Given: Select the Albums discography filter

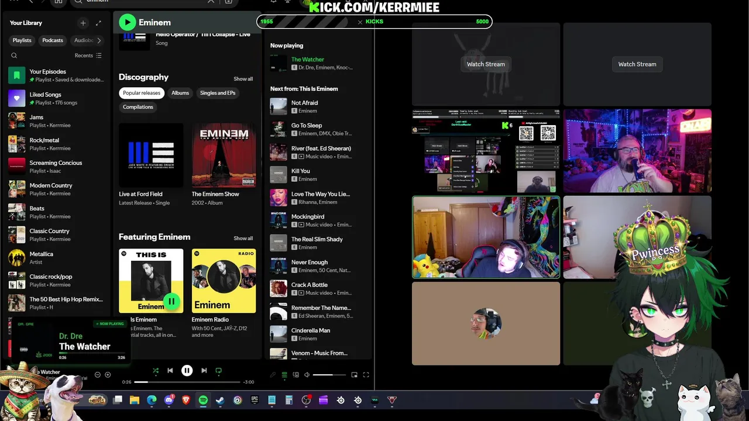Looking at the screenshot, I should click(x=180, y=93).
